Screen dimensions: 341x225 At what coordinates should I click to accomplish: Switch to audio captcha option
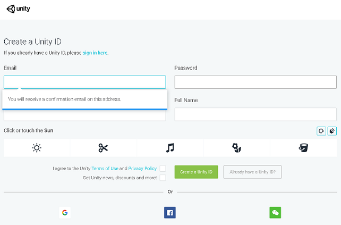point(332,131)
